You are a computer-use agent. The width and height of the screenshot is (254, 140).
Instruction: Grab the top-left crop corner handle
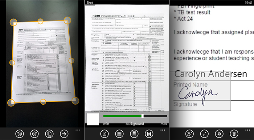click(x=13, y=22)
